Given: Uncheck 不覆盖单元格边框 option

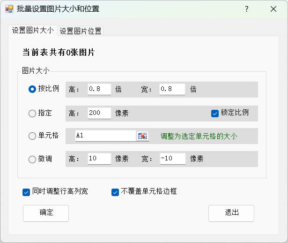Looking at the screenshot, I should (x=115, y=192).
